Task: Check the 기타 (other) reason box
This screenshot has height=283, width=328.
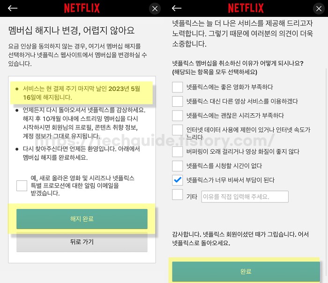Action: (178, 194)
